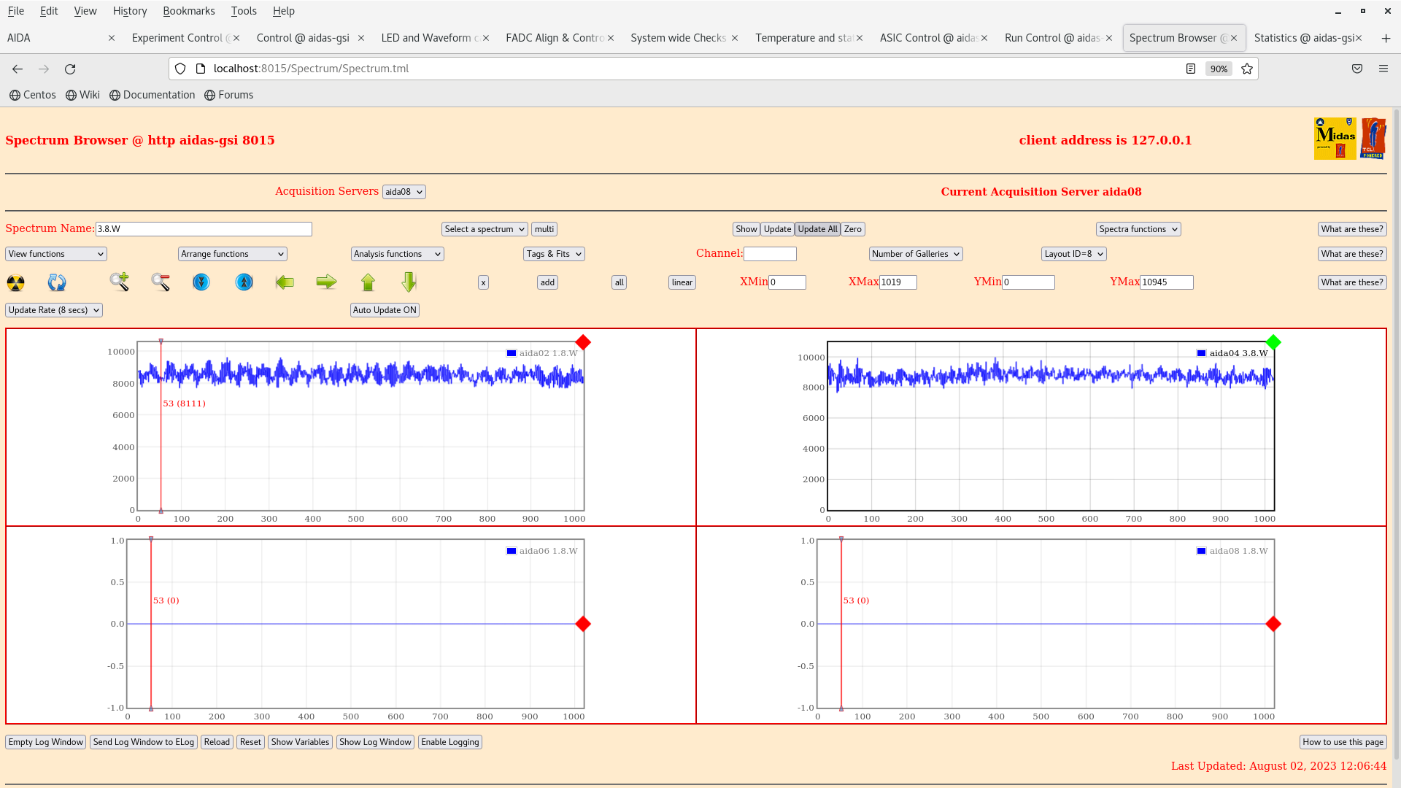Image resolution: width=1401 pixels, height=788 pixels.
Task: Toggle the Auto Update ON button
Action: [x=385, y=310]
